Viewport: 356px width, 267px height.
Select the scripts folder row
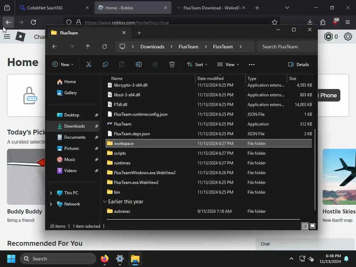coord(209,153)
